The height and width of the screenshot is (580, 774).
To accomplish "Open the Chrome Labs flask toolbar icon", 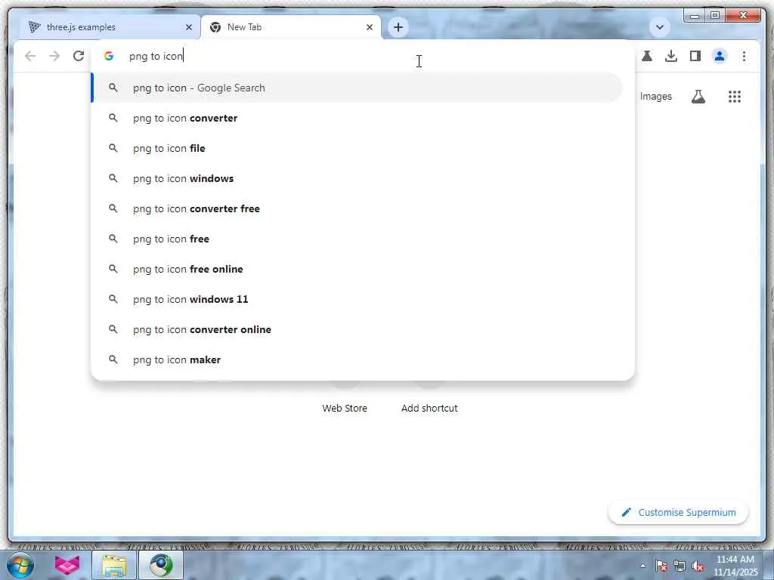I will click(647, 56).
